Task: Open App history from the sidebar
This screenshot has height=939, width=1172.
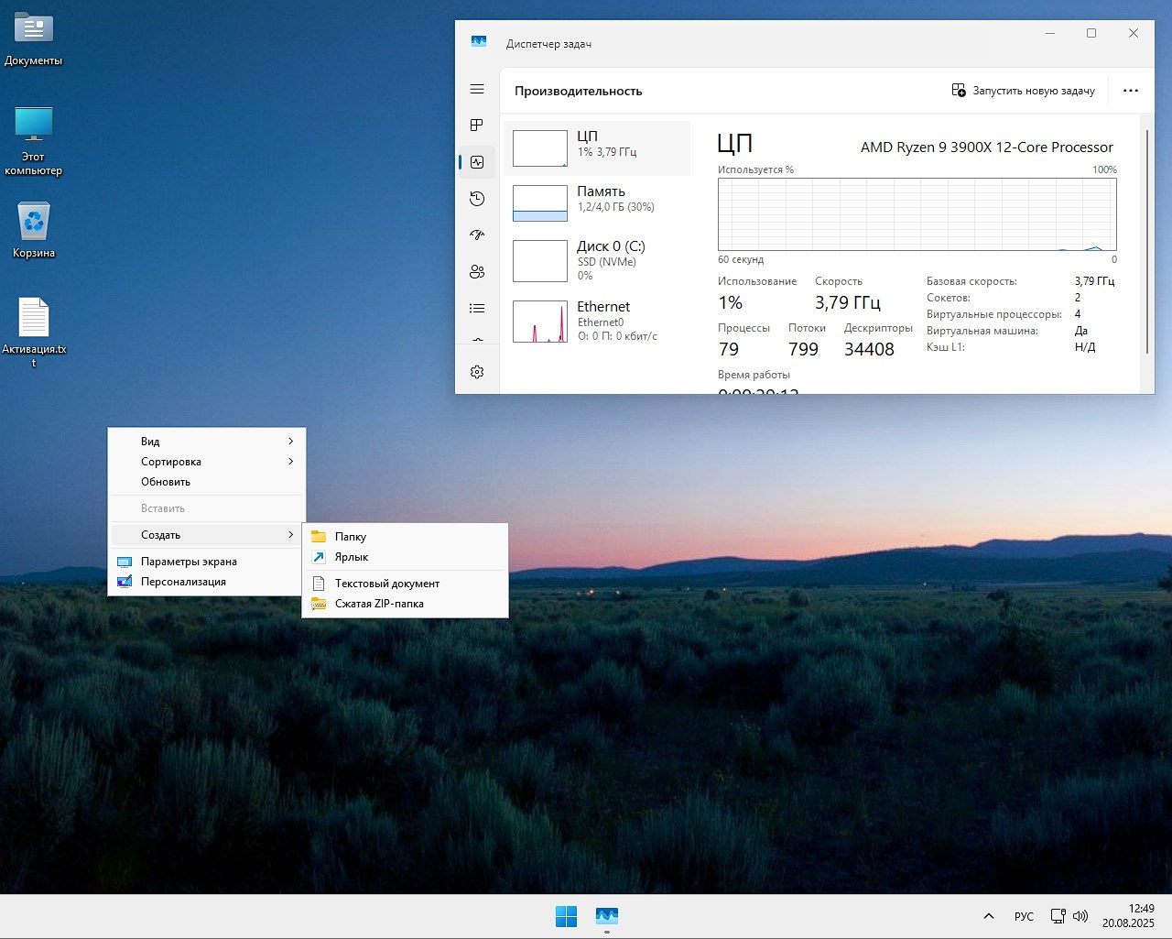Action: point(477,199)
